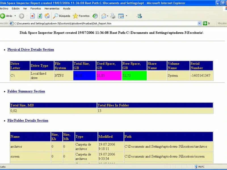The image size is (227, 170).
Task: Expand the Atrás history dropdown arrow
Action: 15,16
